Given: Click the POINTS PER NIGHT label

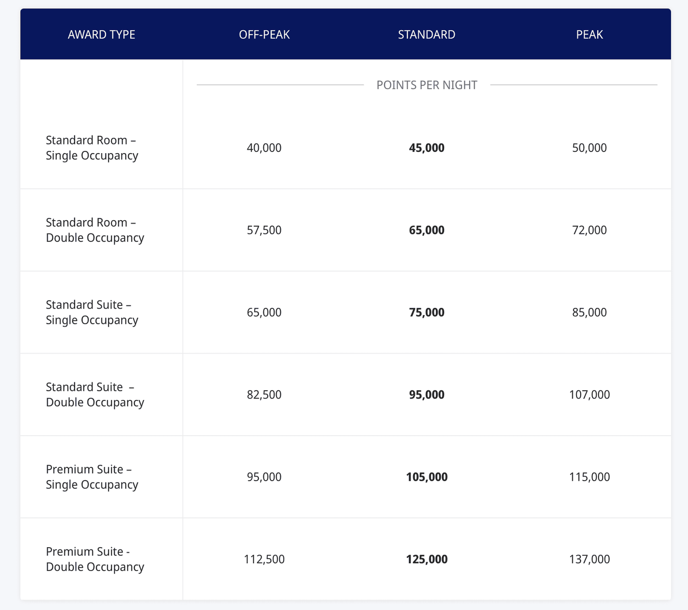Looking at the screenshot, I should click(426, 85).
